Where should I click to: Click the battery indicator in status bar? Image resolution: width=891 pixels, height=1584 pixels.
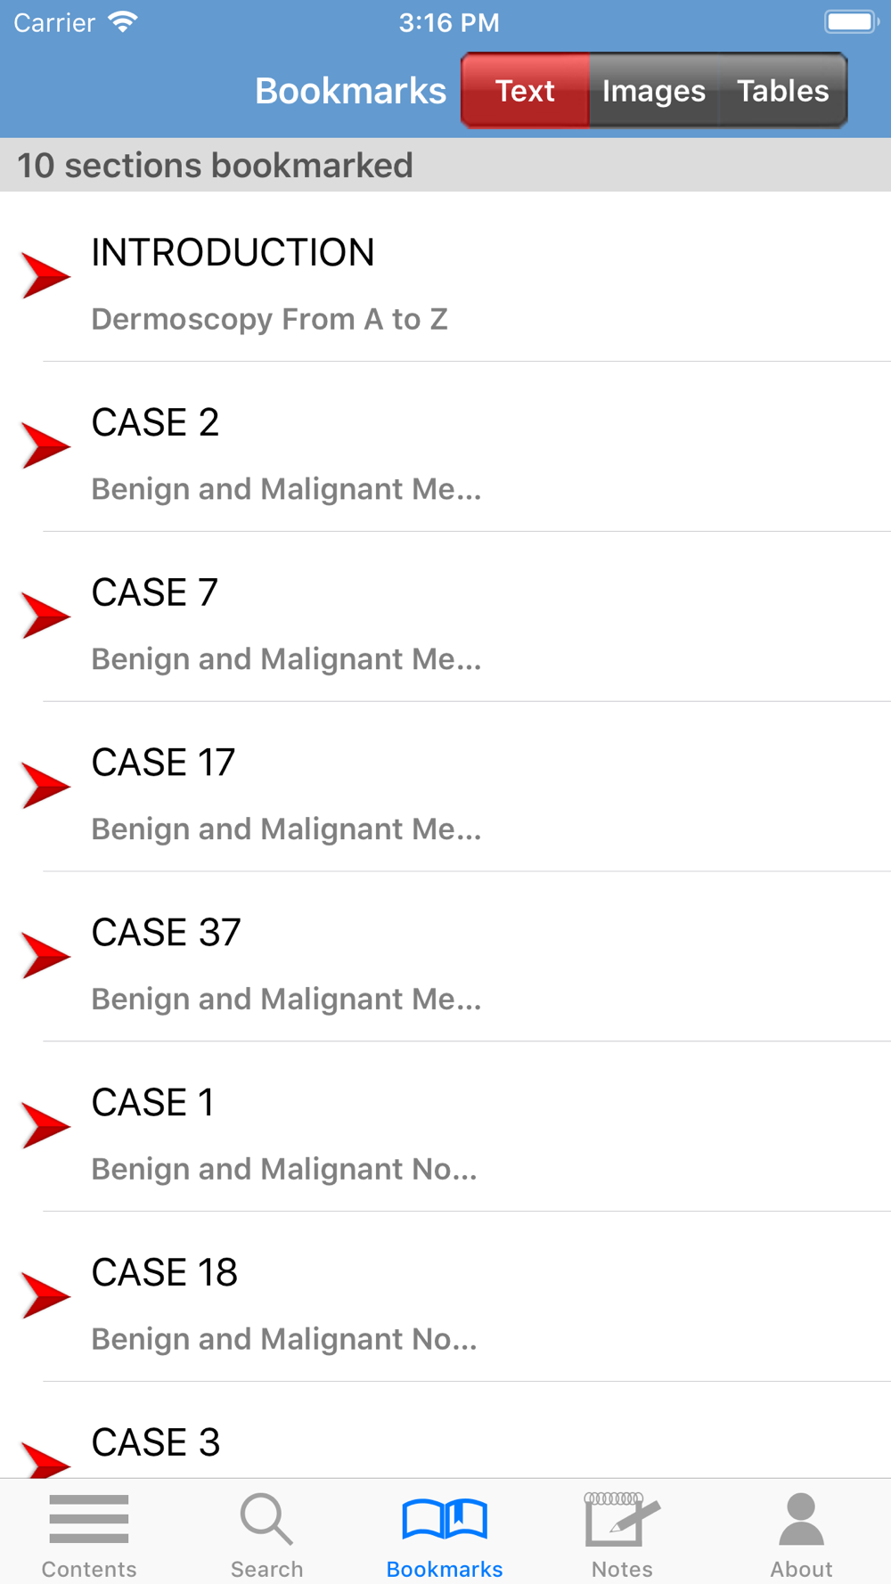click(852, 22)
